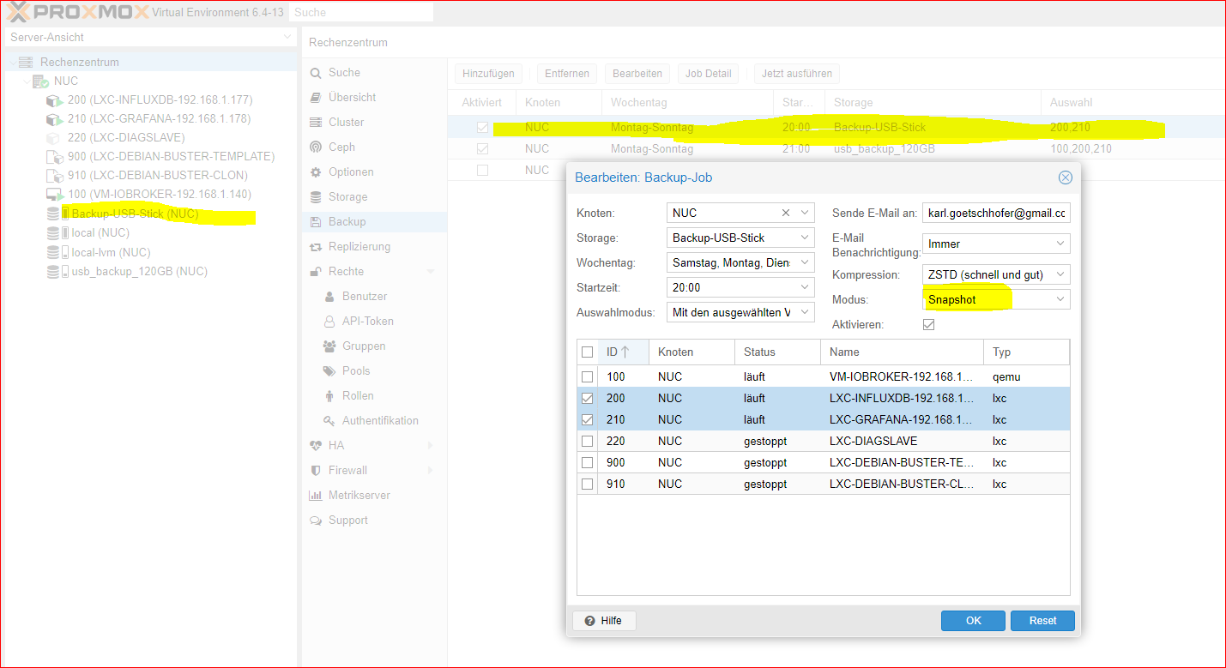Click the Hinzufügen toolbar button
Screen dimensions: 1226x668
[488, 74]
